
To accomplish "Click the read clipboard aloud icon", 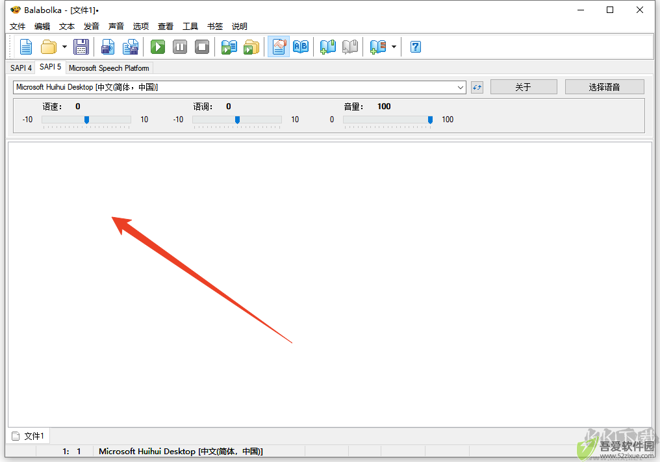I will click(x=251, y=47).
